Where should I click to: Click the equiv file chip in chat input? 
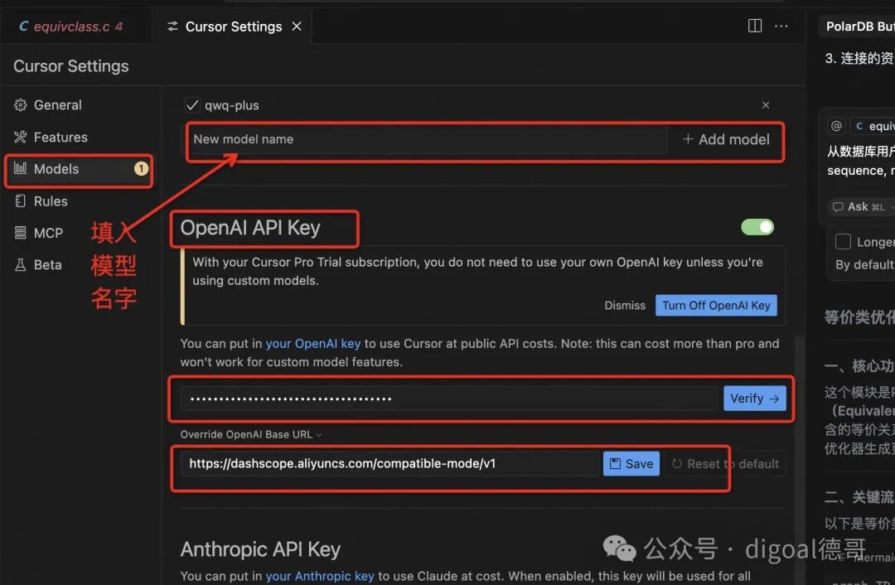tap(873, 126)
